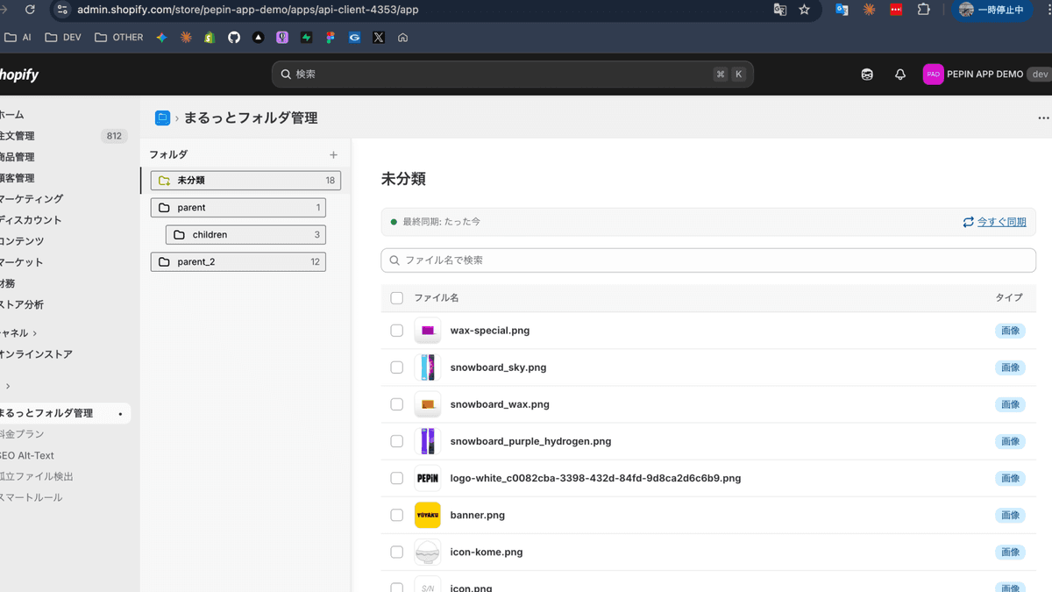Click the browser bookmark star icon
The height and width of the screenshot is (592, 1052).
pos(804,10)
